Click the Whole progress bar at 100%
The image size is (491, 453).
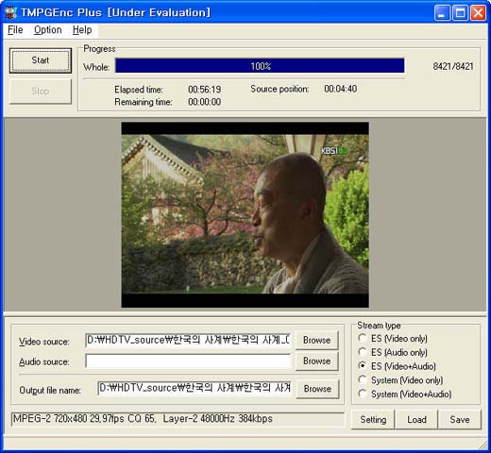pos(260,66)
